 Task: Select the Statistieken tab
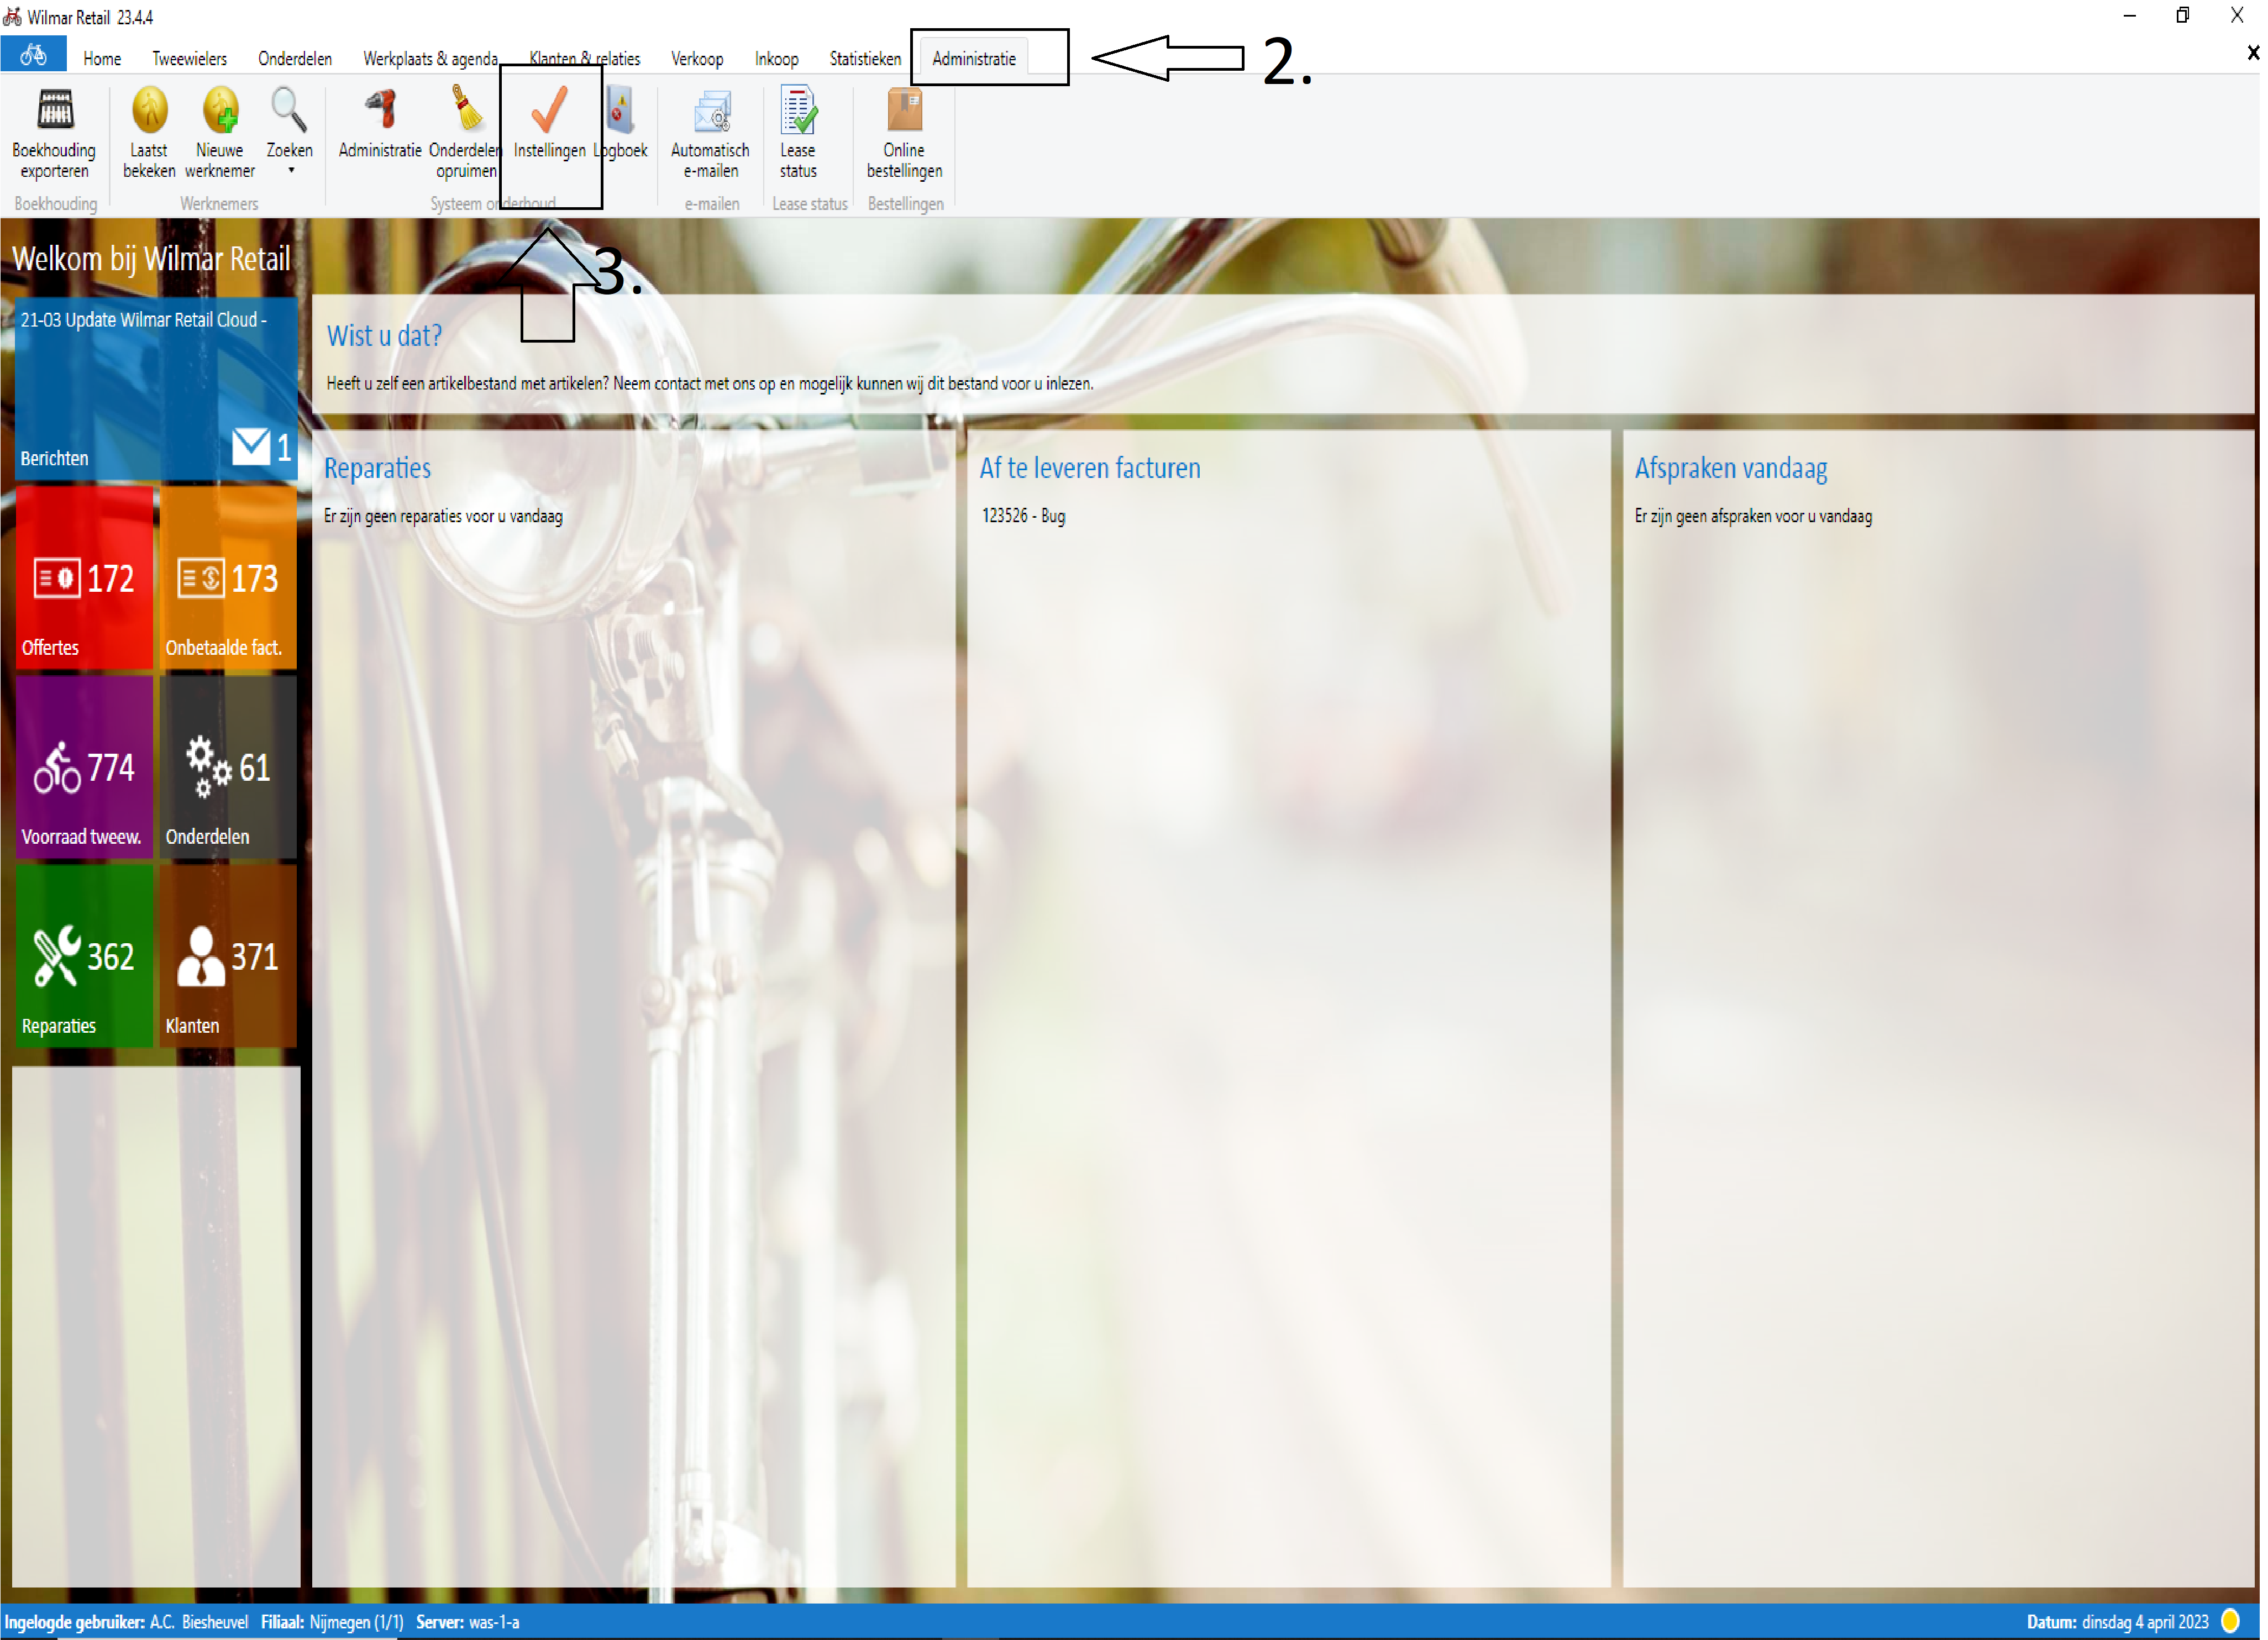tap(866, 59)
